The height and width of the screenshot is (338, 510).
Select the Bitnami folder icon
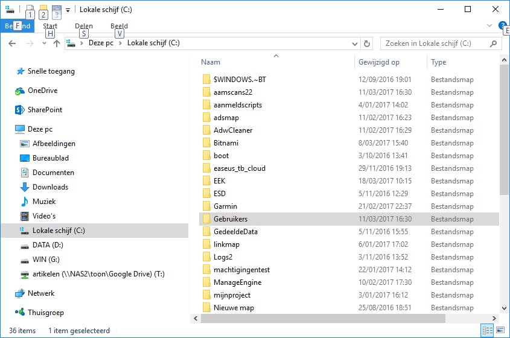206,143
